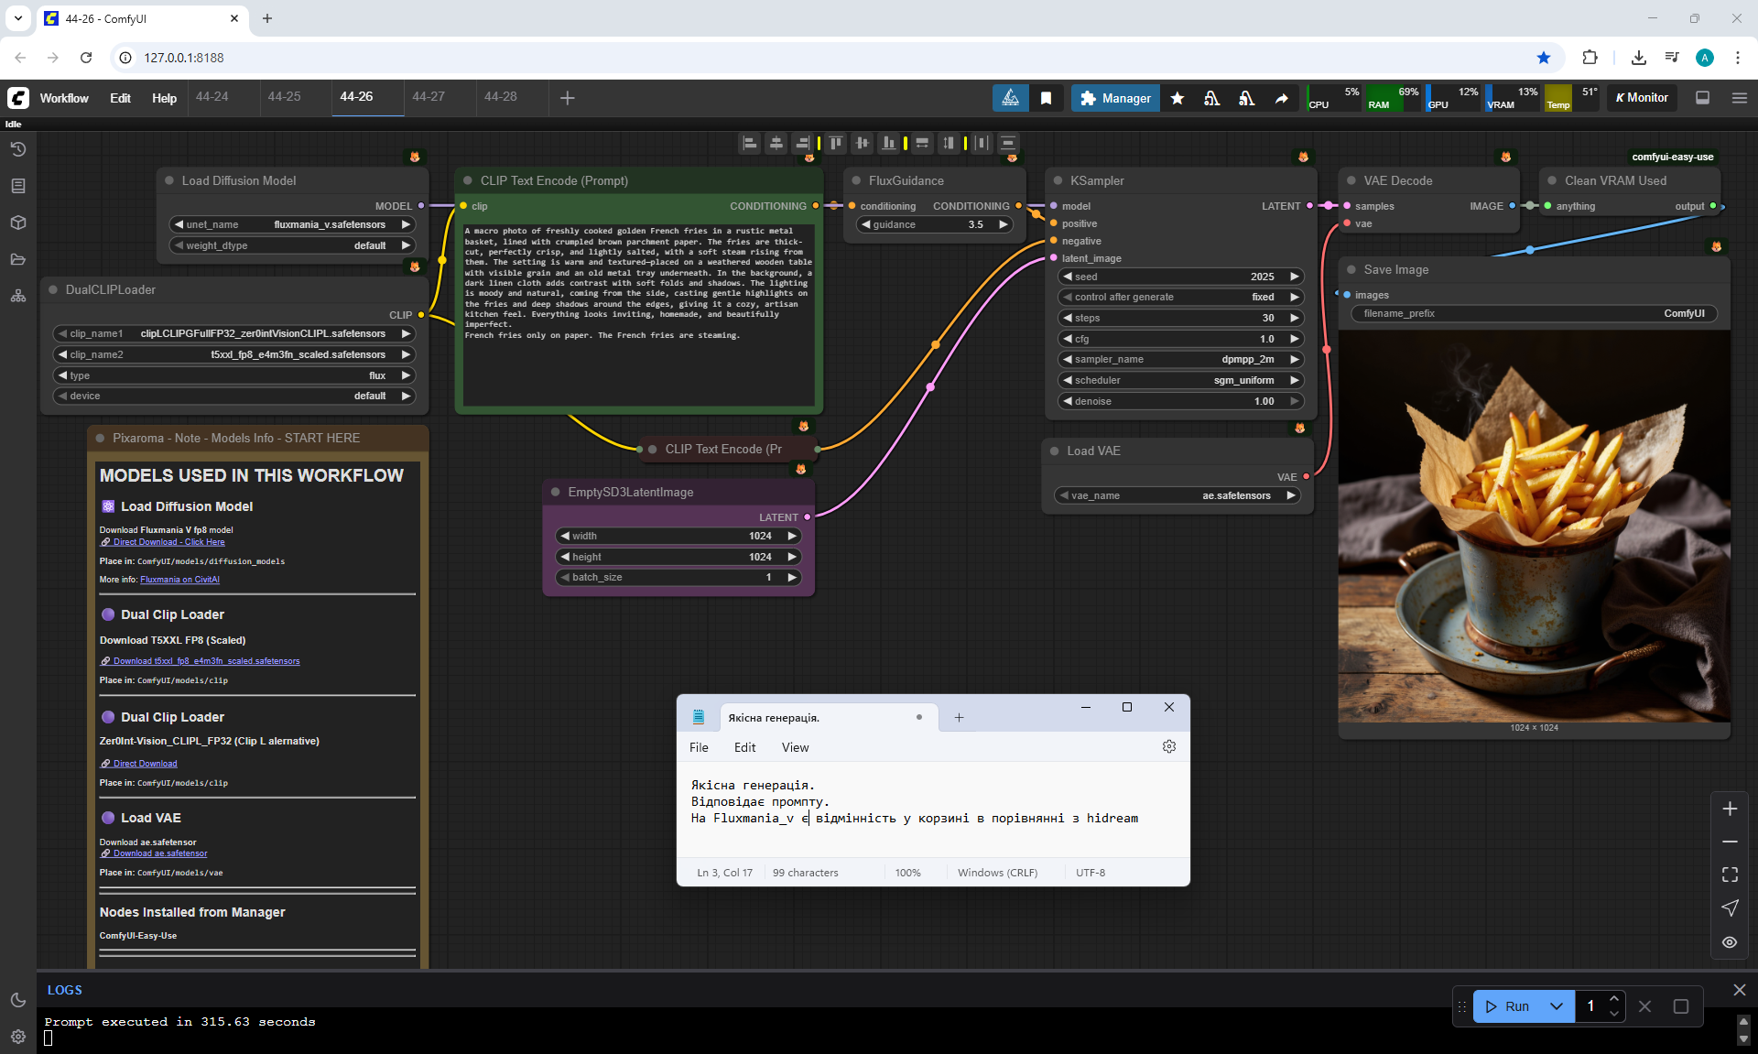Toggle bottom panel button near hamburger menu

point(1702,98)
